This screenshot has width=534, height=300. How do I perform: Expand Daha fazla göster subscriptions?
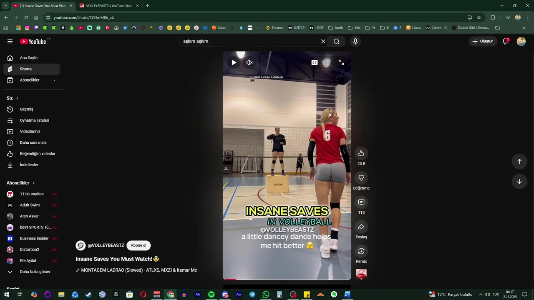(32, 272)
